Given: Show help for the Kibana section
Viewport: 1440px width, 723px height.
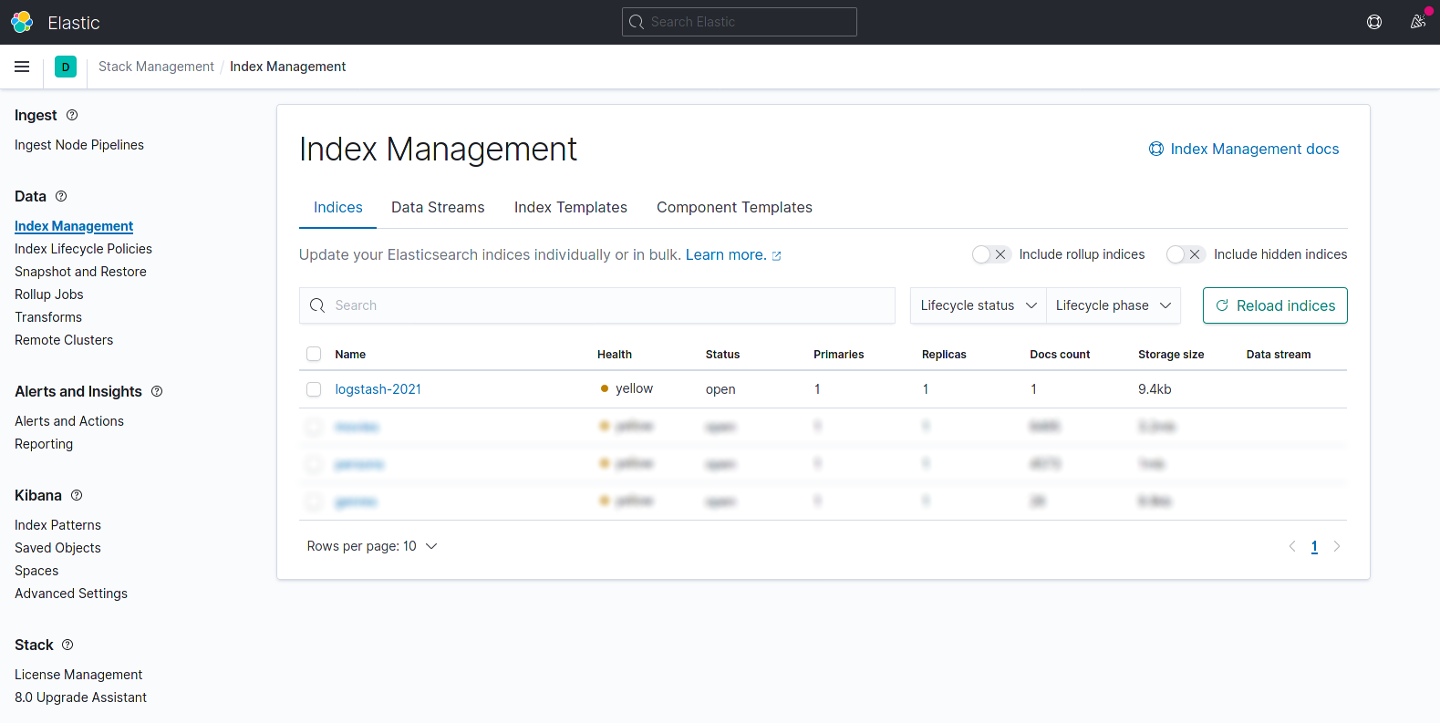Looking at the screenshot, I should (77, 495).
